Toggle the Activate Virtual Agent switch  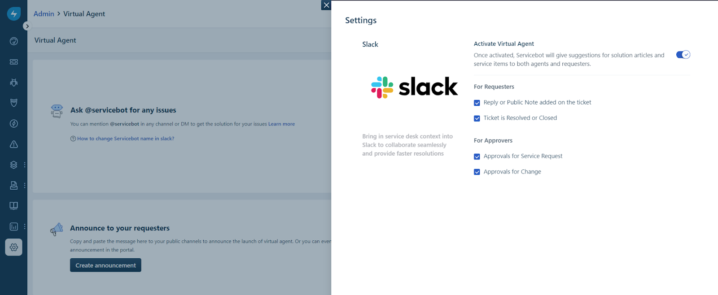(683, 55)
